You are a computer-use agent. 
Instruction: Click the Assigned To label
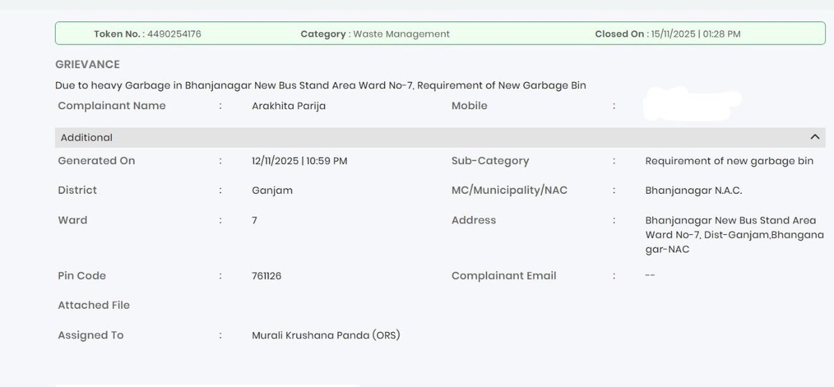pos(90,336)
